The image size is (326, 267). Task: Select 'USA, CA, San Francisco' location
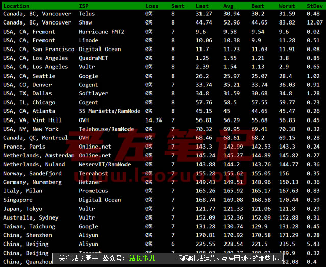click(x=39, y=49)
